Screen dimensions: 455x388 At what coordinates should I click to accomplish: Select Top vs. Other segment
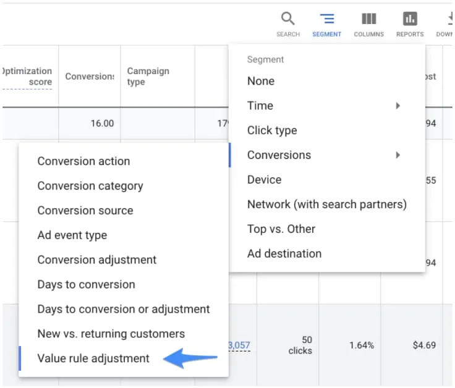coord(281,229)
